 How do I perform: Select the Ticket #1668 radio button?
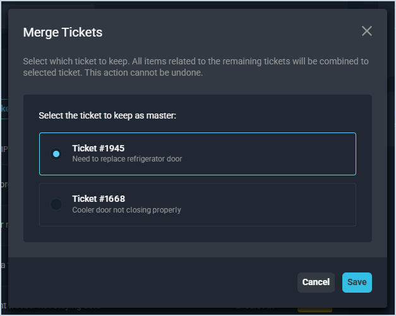click(56, 204)
